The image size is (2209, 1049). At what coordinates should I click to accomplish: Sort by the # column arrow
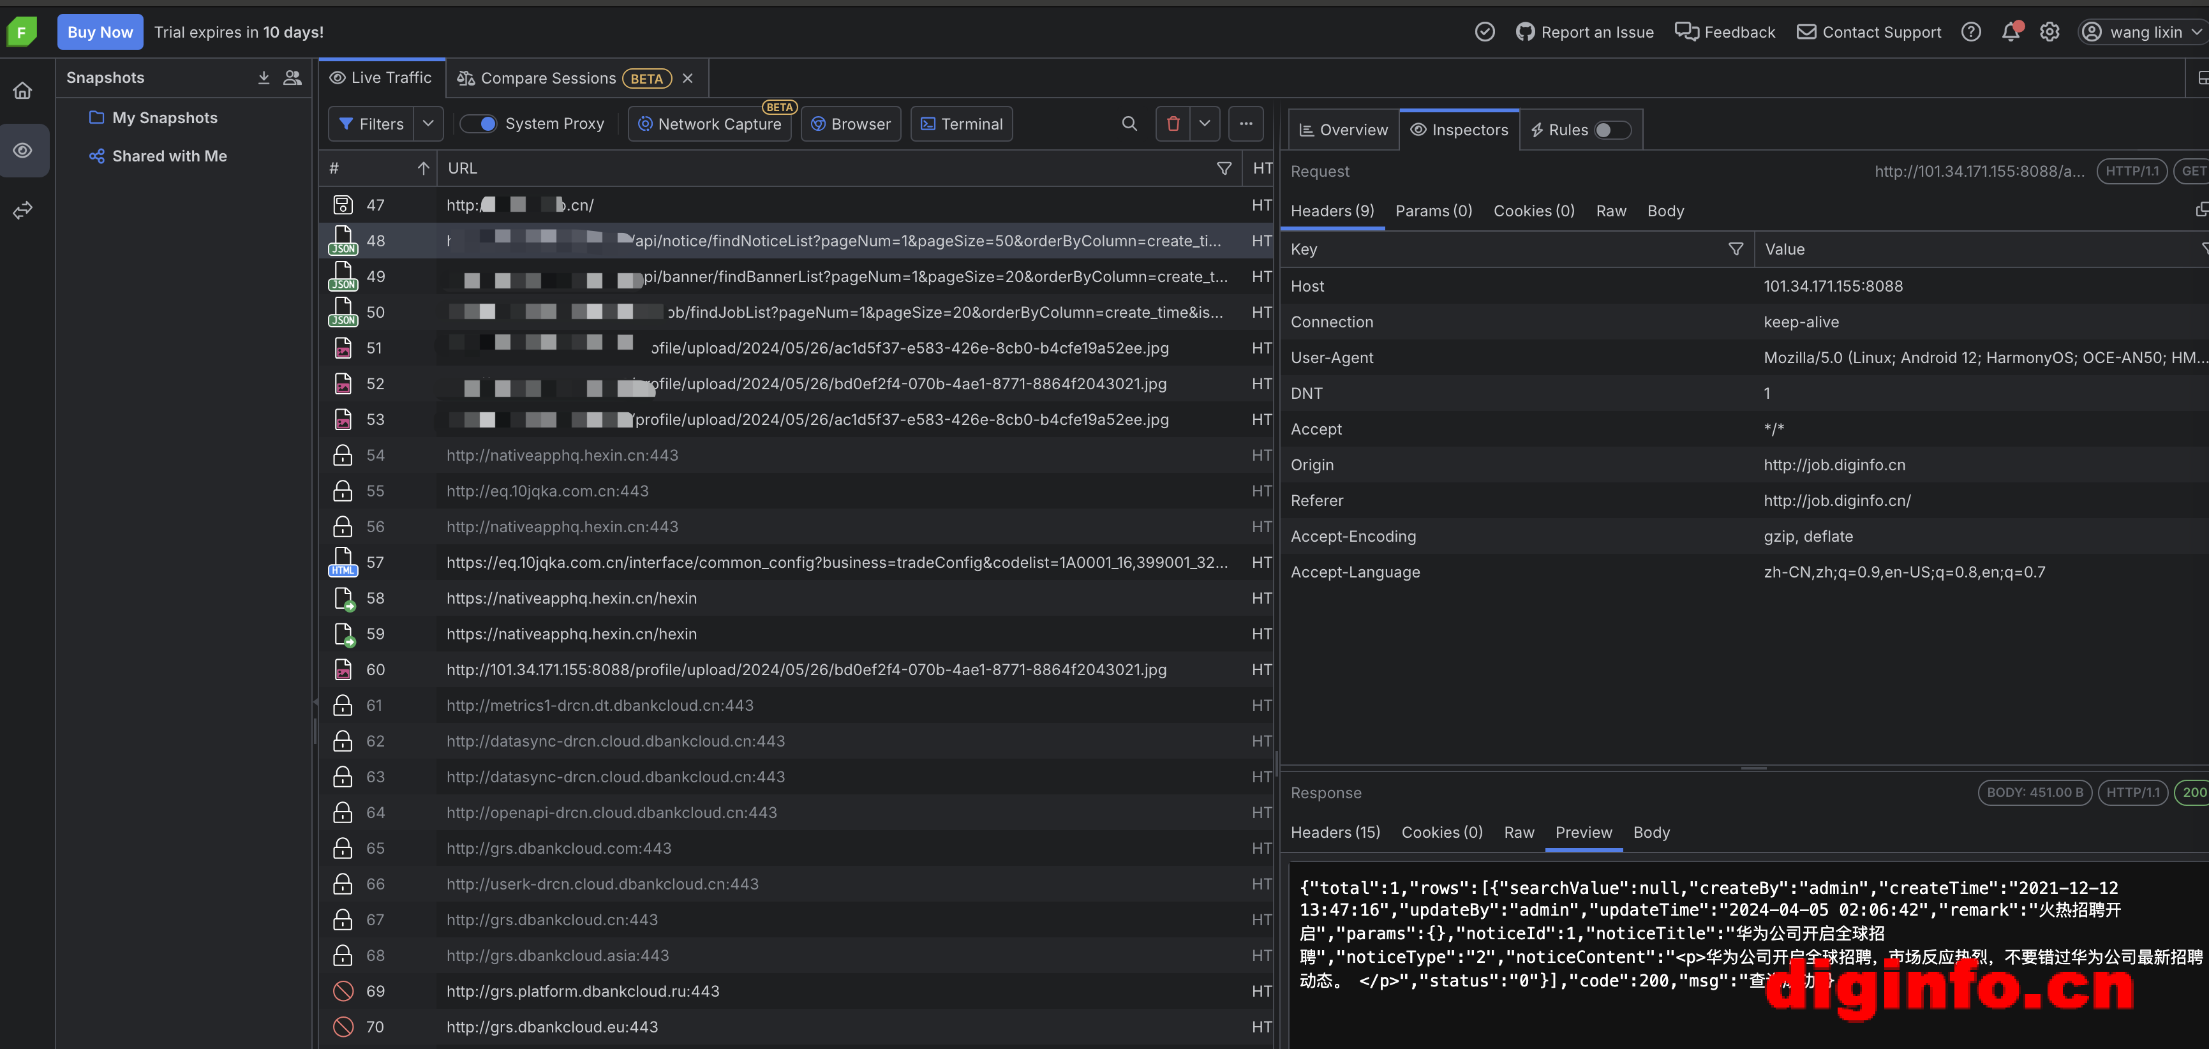point(423,169)
